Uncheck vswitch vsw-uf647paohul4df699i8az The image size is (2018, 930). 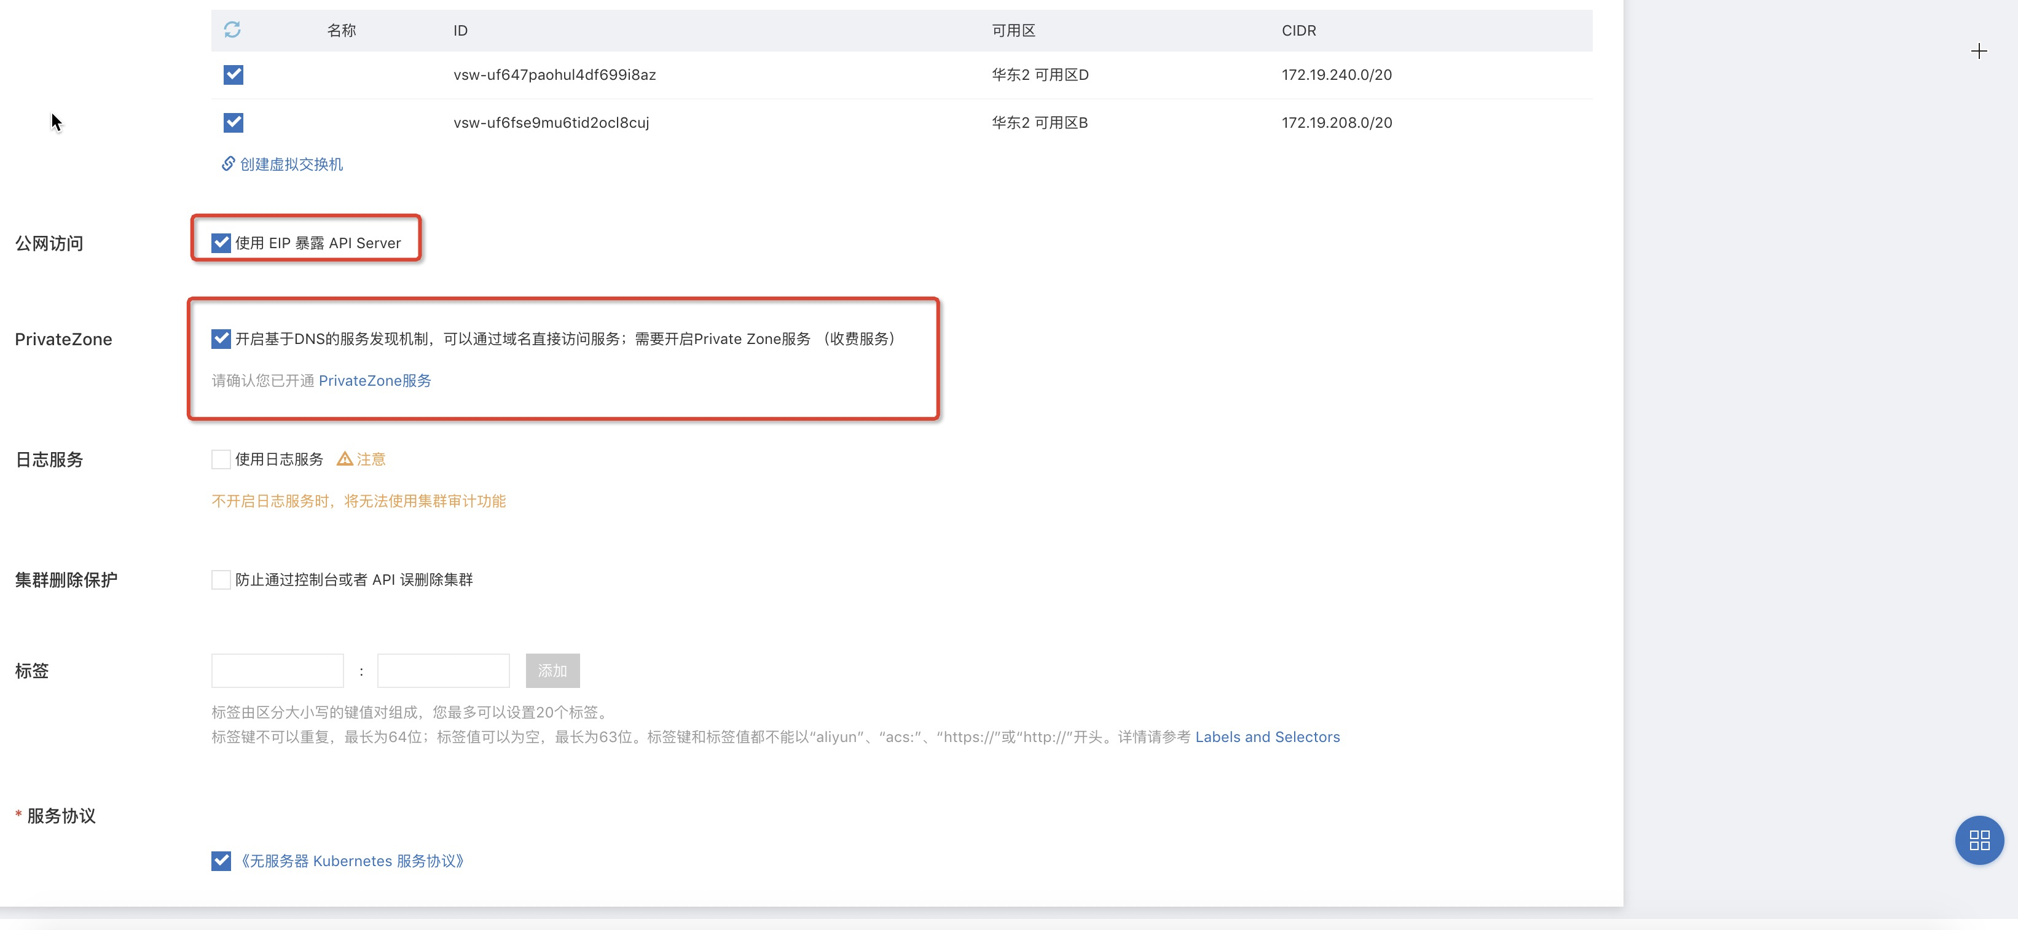tap(234, 74)
